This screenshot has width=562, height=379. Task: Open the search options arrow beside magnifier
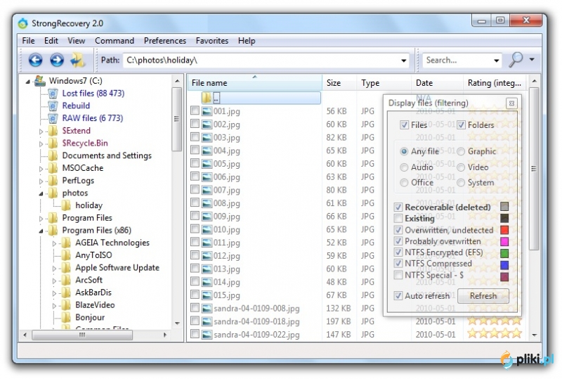tap(532, 60)
